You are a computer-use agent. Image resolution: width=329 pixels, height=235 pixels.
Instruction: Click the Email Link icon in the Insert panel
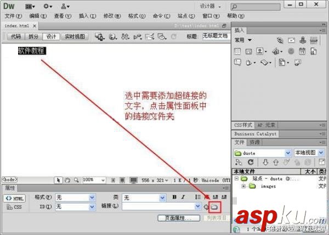[x=291, y=40]
